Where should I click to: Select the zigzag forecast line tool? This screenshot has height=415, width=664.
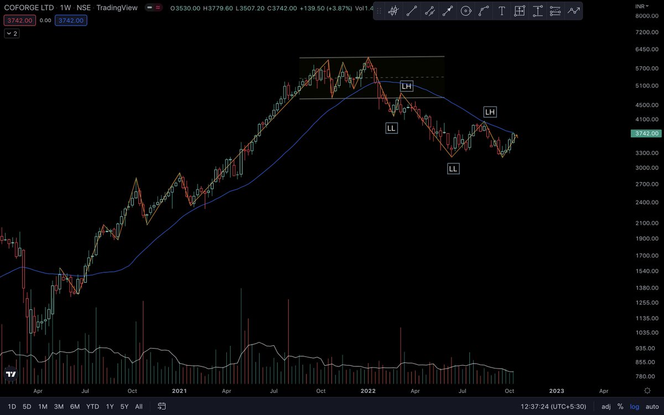pos(574,11)
